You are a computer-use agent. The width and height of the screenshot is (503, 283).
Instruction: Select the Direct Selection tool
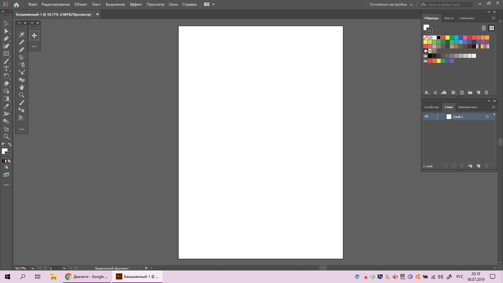[x=6, y=31]
